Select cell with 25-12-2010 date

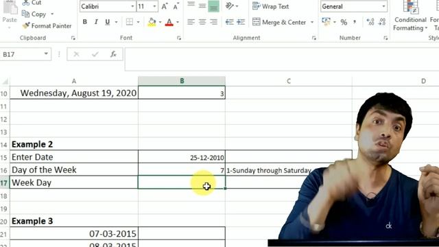[182, 157]
